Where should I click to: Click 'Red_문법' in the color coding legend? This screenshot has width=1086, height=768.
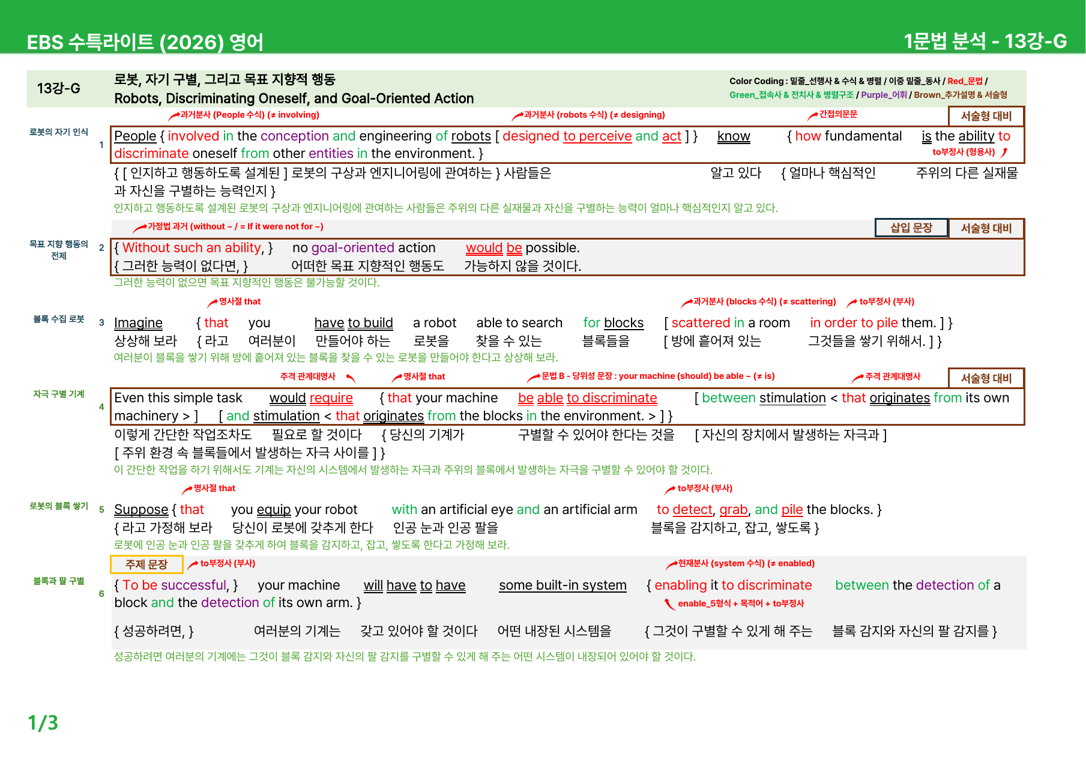pyautogui.click(x=965, y=81)
